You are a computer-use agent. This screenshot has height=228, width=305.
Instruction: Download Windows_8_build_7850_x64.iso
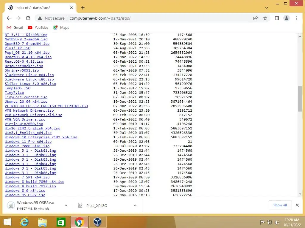[x=35, y=182]
